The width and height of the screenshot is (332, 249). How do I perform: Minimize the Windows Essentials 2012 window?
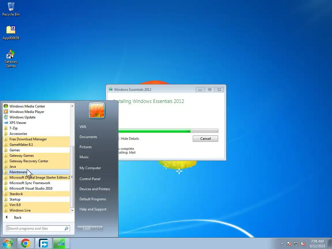coord(200,90)
